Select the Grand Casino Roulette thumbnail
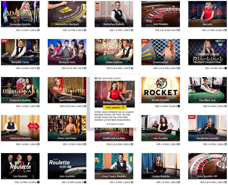This screenshot has width=228, height=185. pyautogui.click(x=114, y=166)
